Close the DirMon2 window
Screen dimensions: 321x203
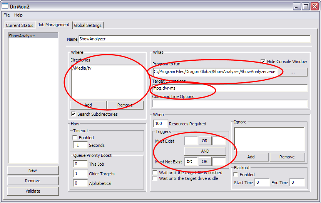click(315, 7)
